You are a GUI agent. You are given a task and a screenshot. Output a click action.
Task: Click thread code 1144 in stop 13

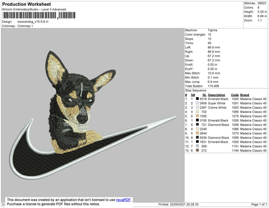pyautogui.click(x=235, y=150)
